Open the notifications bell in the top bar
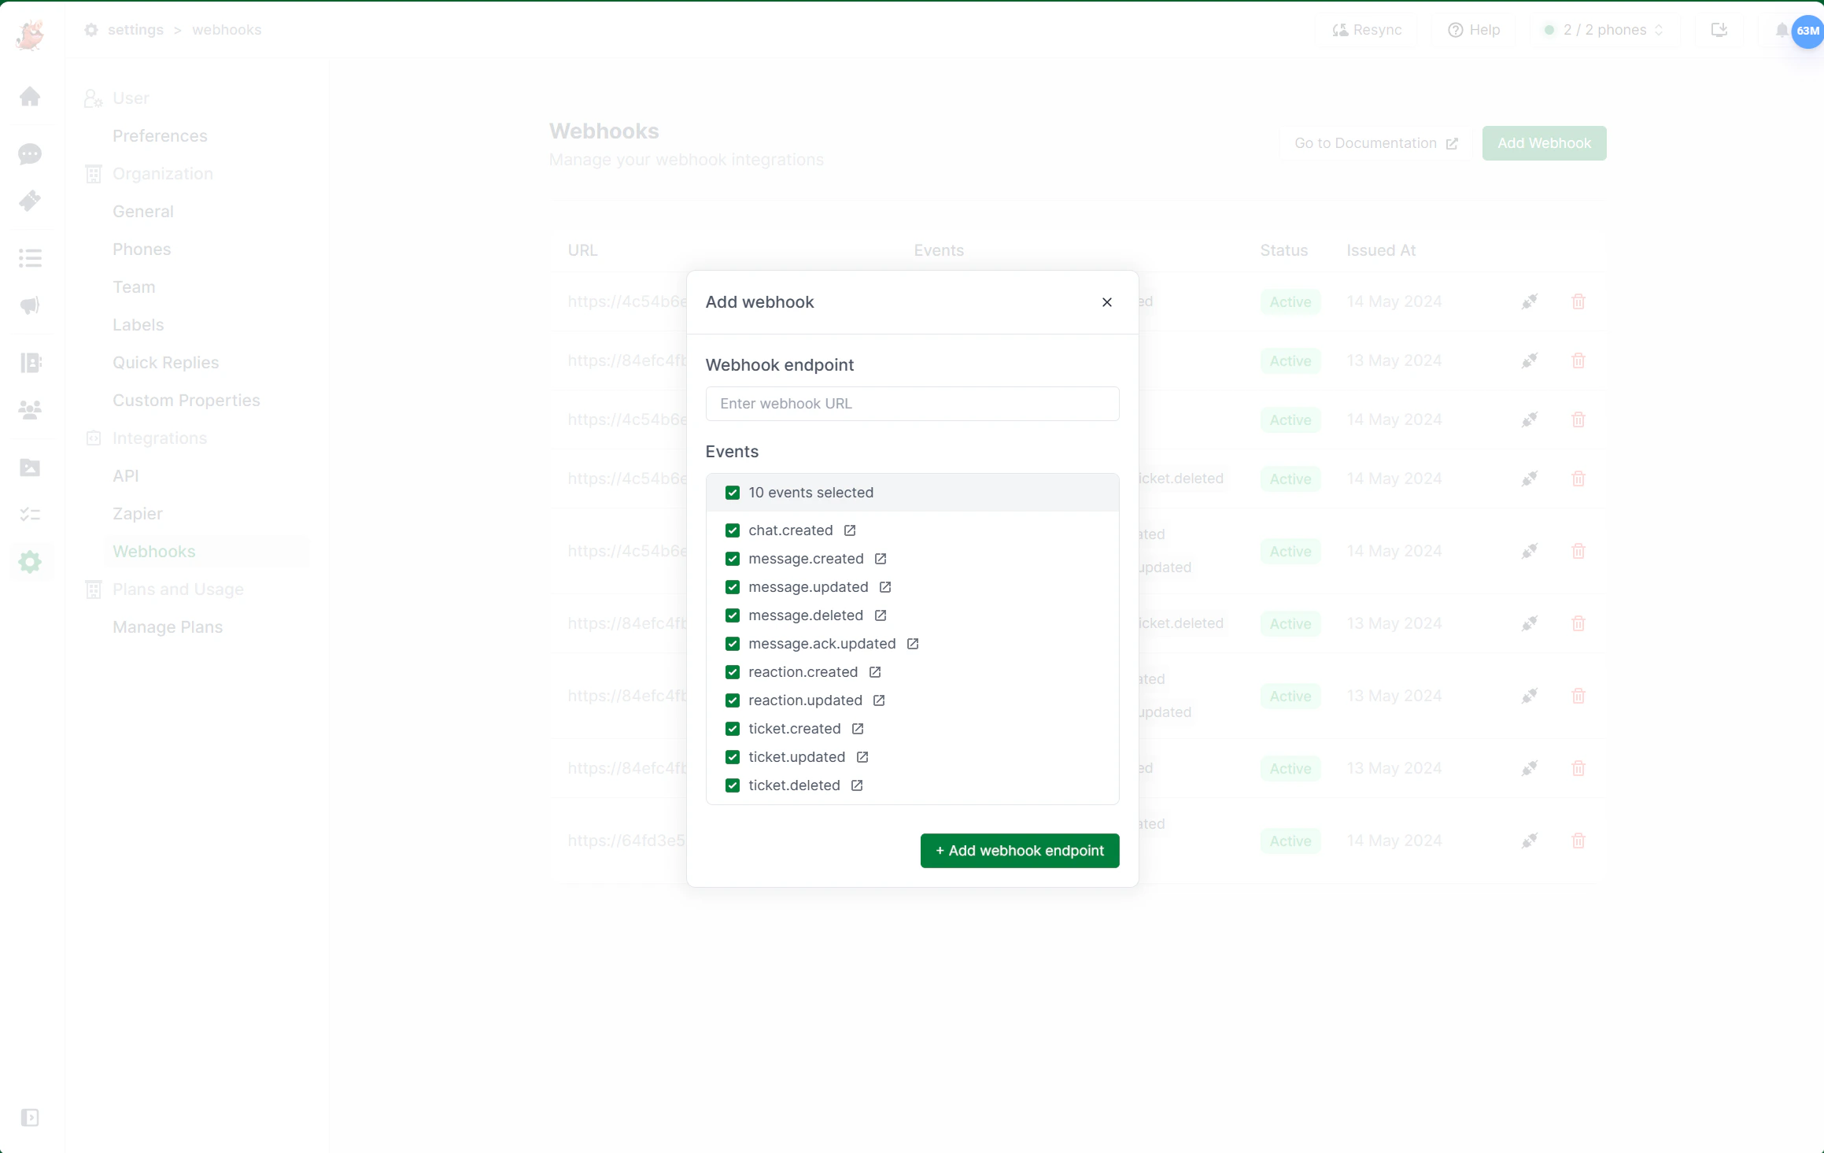Screen dimensions: 1824x1153 1782,30
